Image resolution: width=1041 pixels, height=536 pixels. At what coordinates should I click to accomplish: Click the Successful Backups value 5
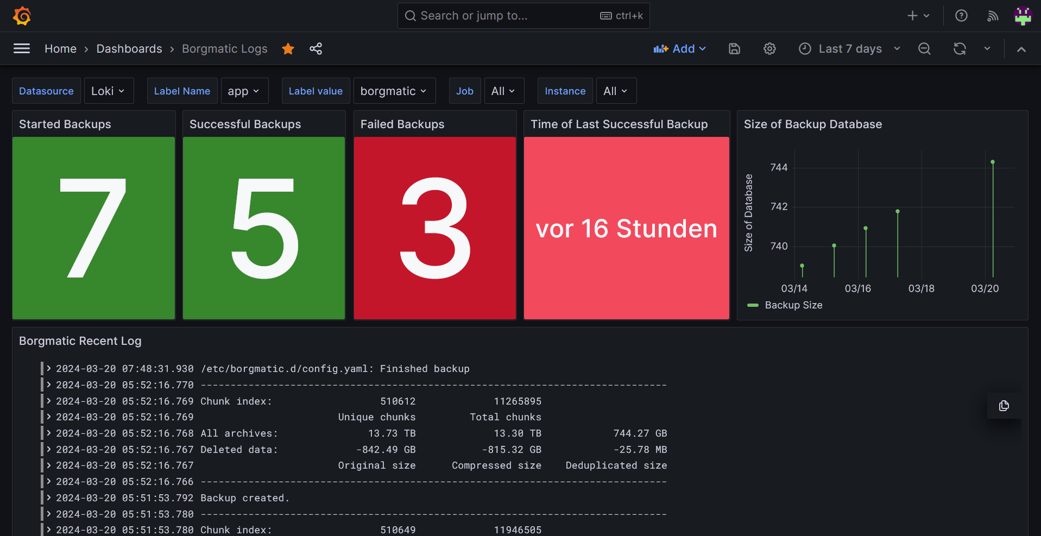coord(264,228)
